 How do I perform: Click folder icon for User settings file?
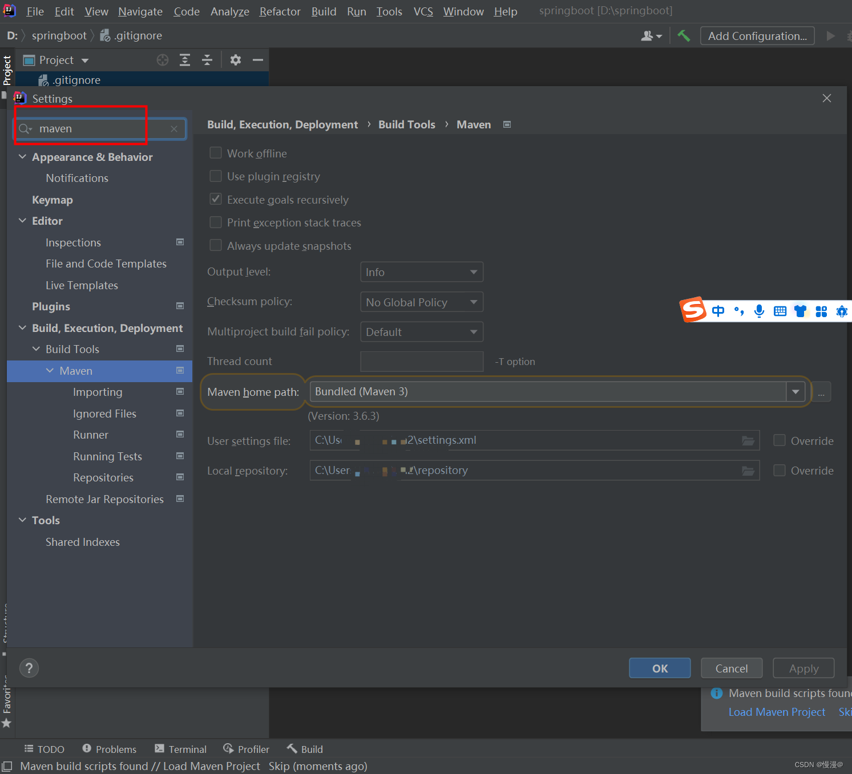(x=748, y=440)
